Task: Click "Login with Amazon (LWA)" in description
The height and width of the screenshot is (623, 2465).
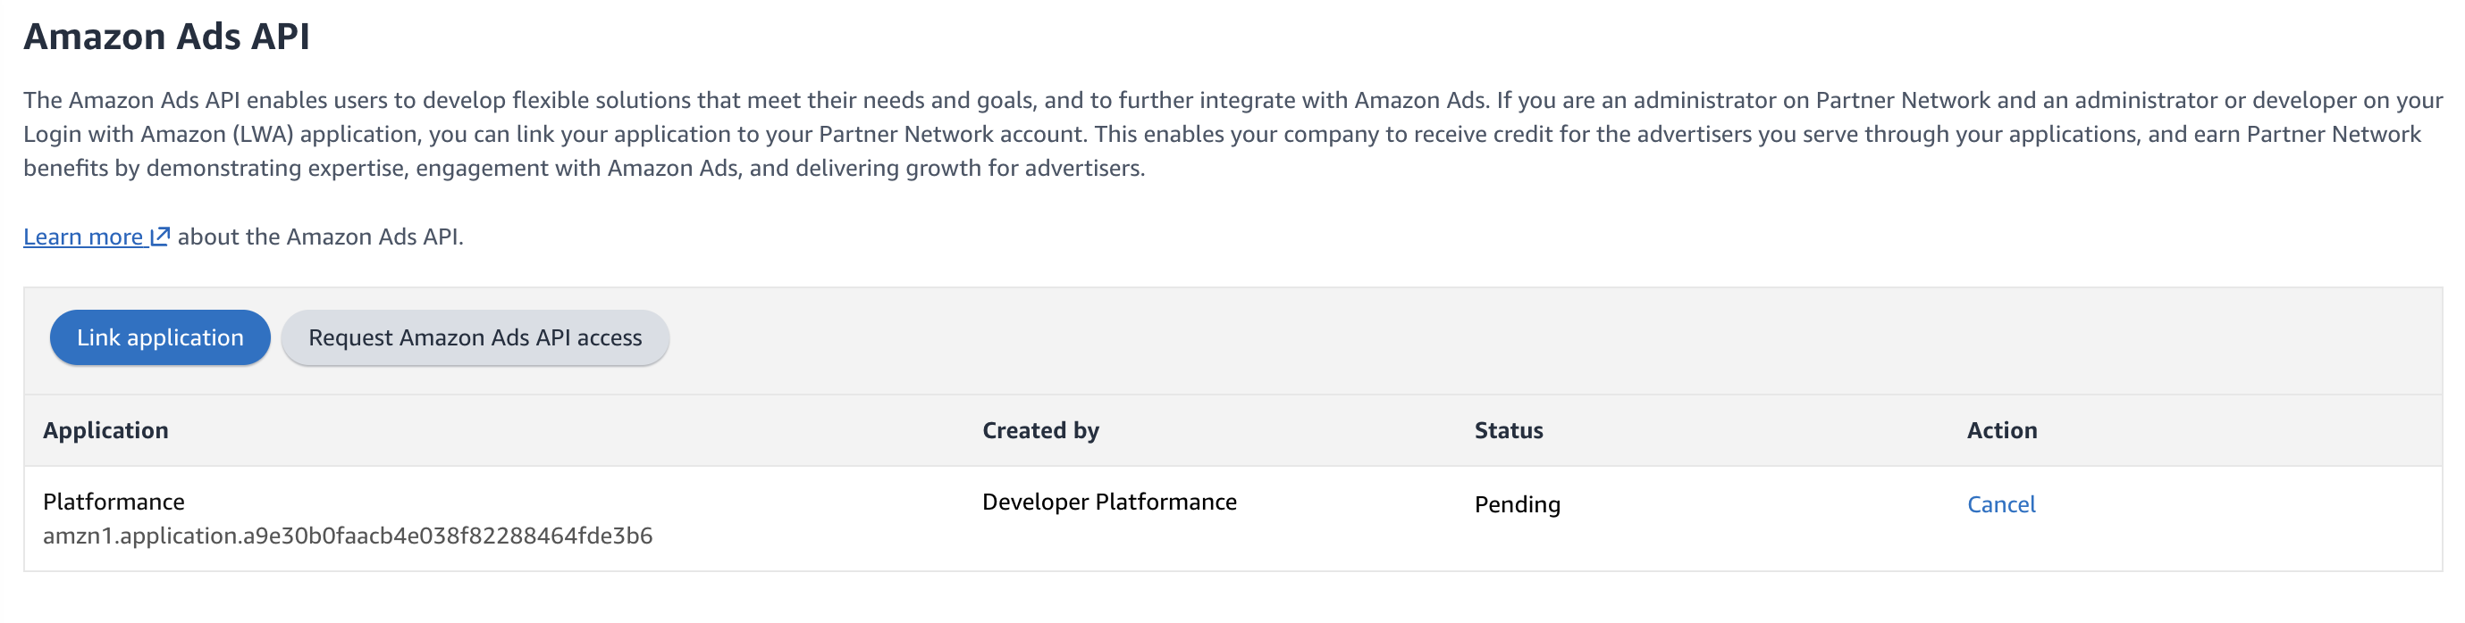Action: tap(158, 134)
